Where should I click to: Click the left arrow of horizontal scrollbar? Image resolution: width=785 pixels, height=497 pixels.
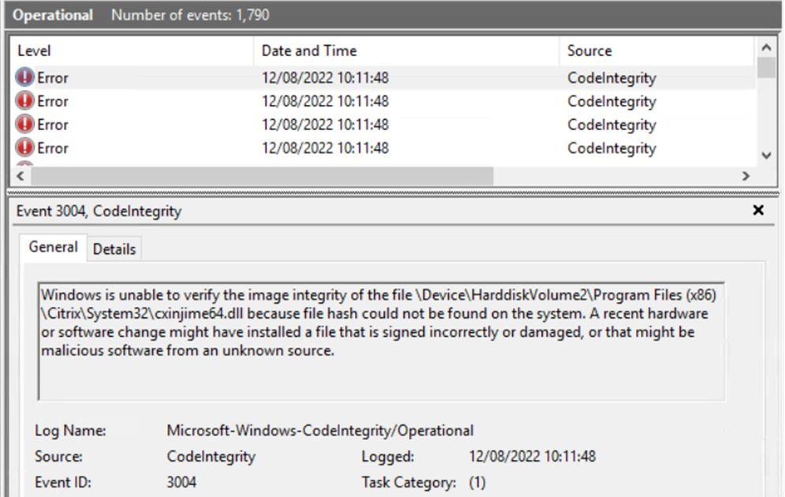tap(21, 176)
